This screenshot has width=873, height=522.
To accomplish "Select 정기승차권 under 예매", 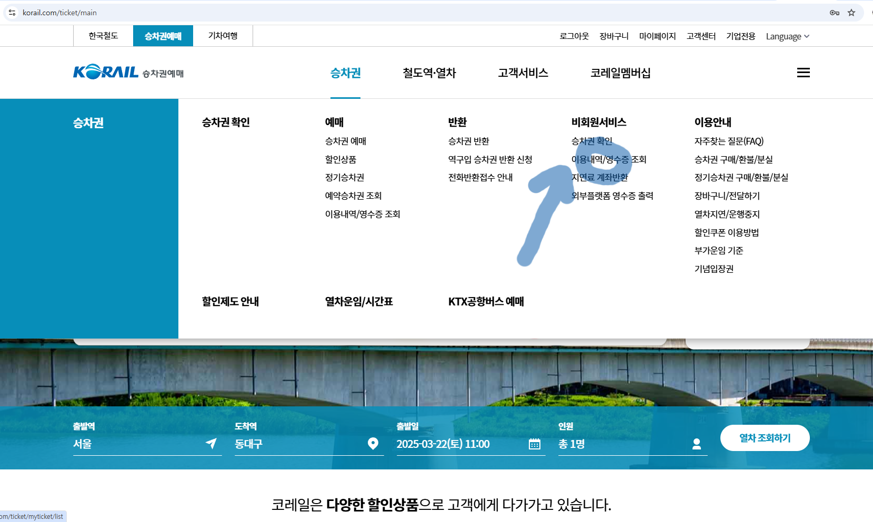I will point(345,177).
